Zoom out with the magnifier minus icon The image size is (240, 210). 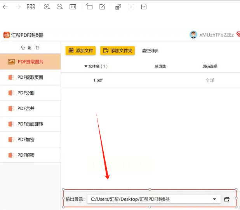pyautogui.click(x=60, y=7)
